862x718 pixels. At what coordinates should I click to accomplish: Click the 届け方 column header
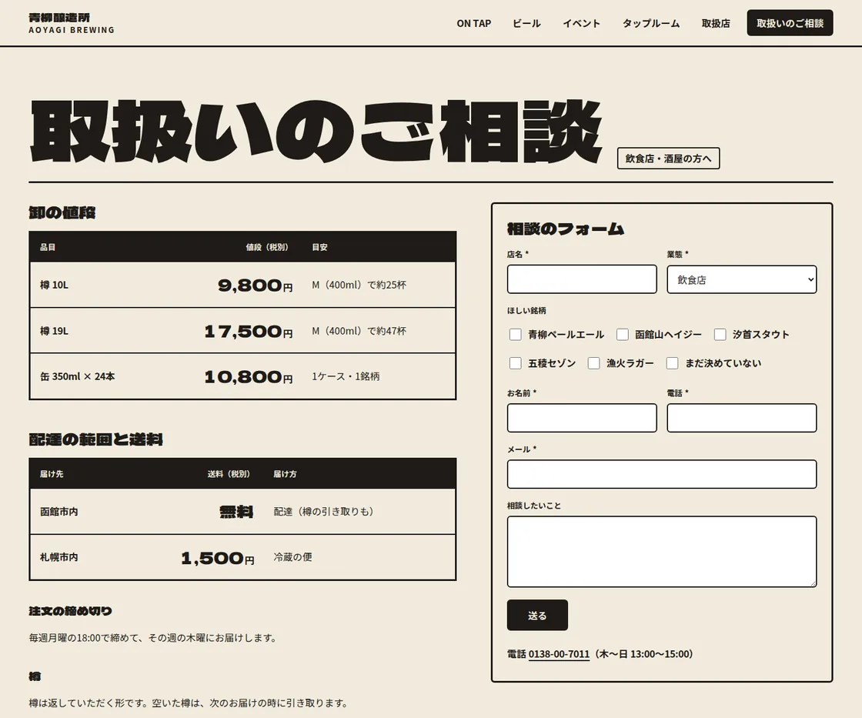point(285,473)
